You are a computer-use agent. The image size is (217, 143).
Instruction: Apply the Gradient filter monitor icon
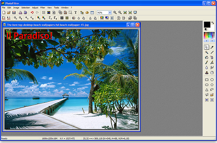pyautogui.click(x=107, y=18)
